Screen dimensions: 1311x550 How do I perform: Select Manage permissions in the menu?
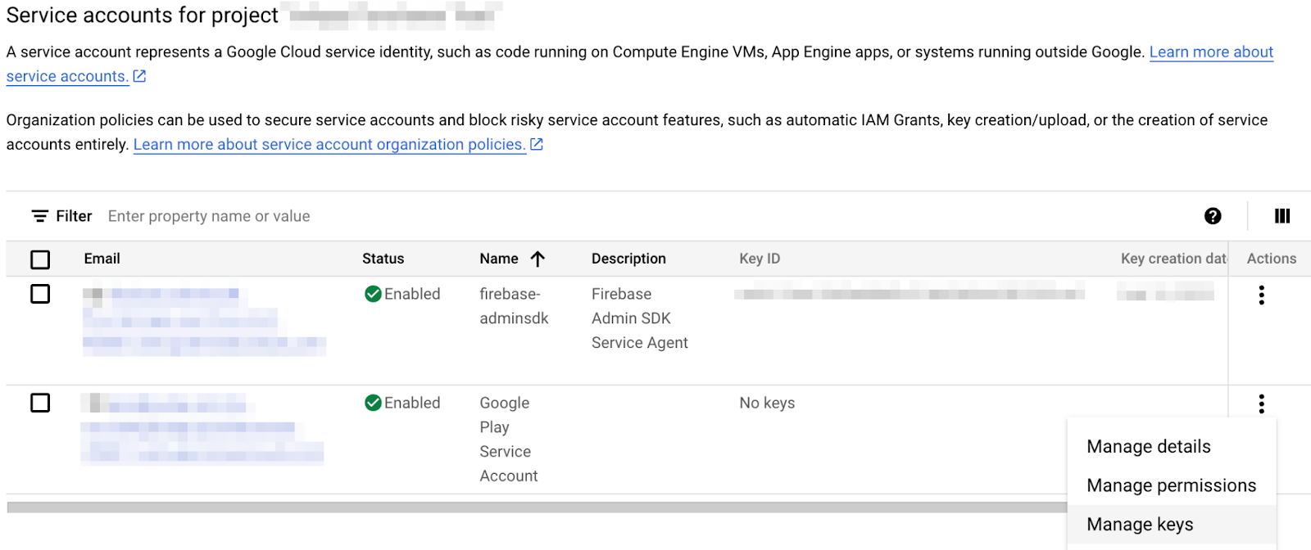pyautogui.click(x=1171, y=485)
